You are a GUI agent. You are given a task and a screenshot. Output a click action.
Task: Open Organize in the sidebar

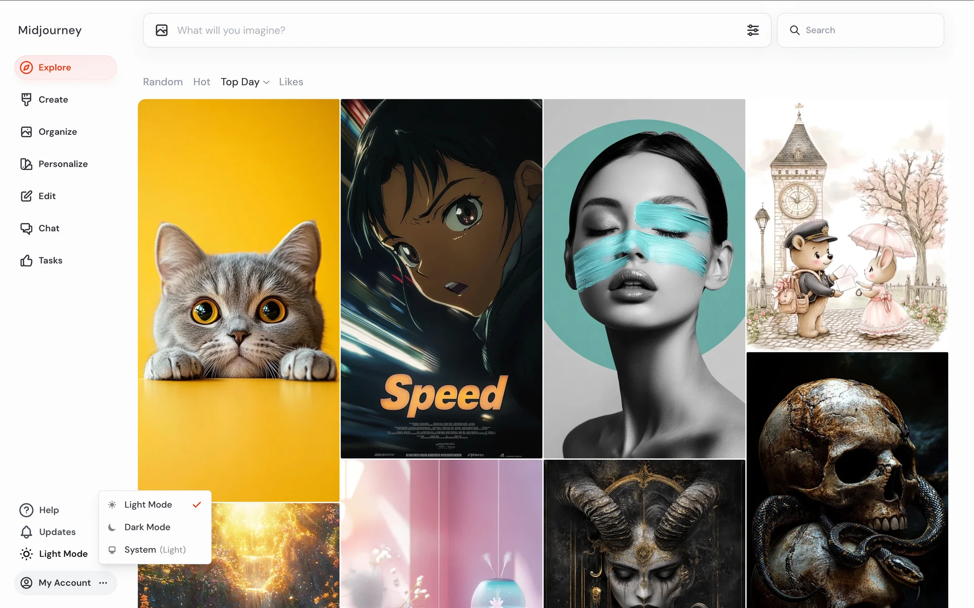[x=57, y=132]
